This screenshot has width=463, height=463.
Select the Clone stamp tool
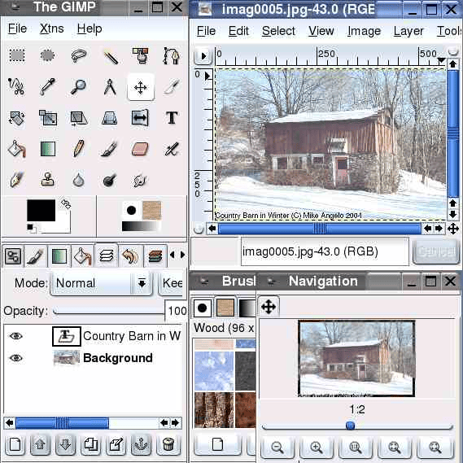[47, 180]
